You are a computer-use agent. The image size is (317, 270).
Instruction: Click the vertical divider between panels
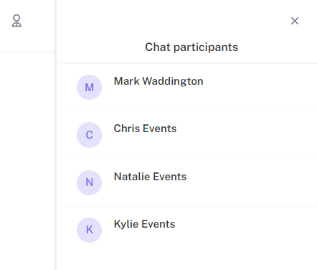click(55, 135)
